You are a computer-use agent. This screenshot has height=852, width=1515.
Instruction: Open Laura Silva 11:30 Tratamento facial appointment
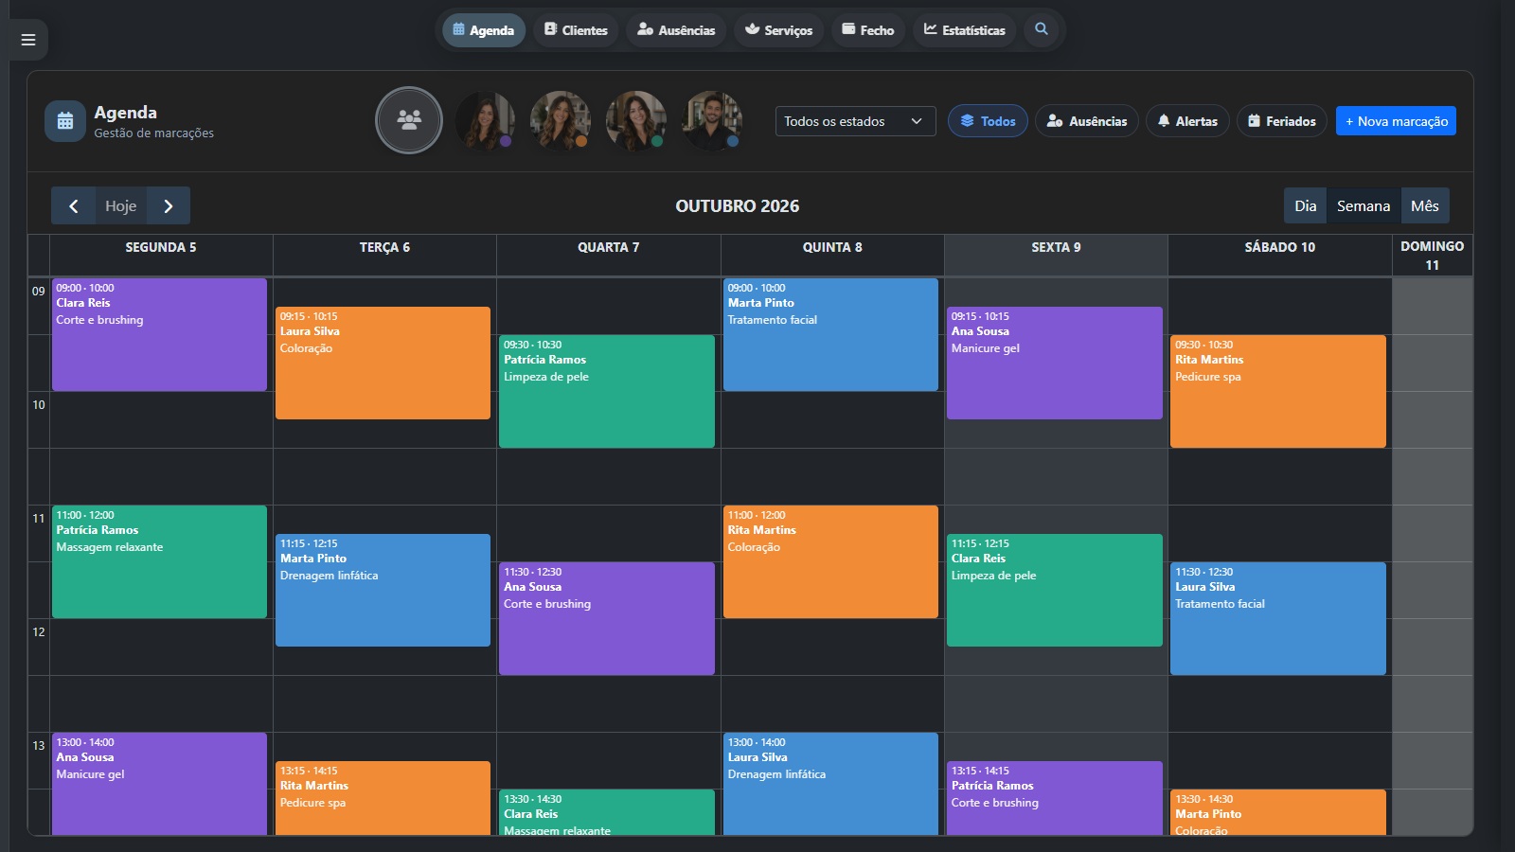[x=1278, y=618]
